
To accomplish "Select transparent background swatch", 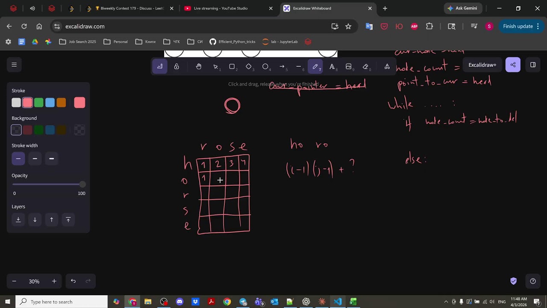I will [16, 130].
